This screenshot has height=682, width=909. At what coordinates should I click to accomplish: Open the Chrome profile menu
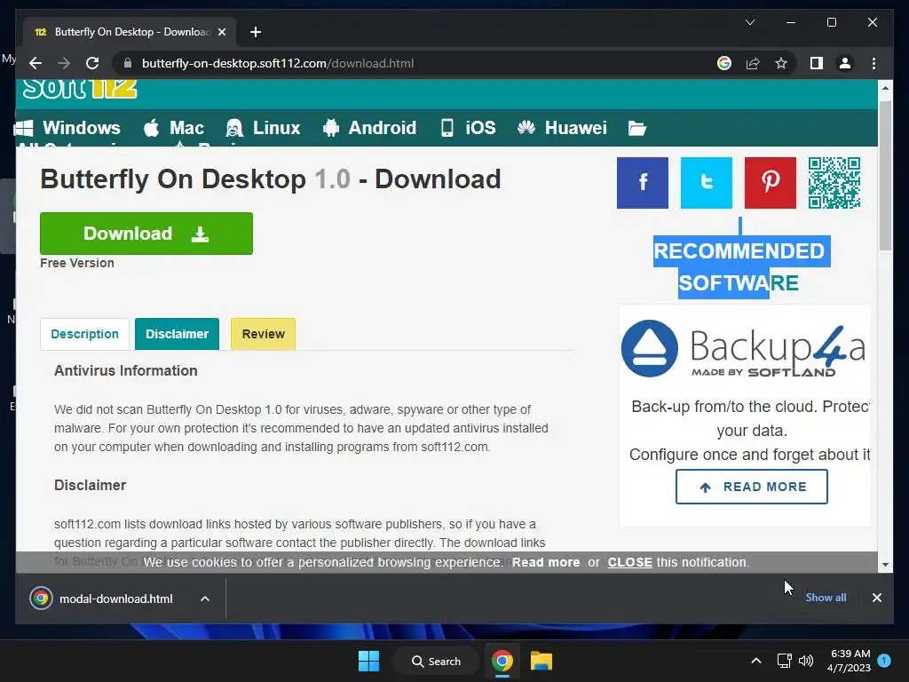(x=845, y=63)
